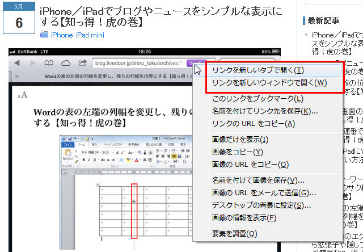The image size is (363, 252).
Task: Click the 85% battery indicator icon
Action: (276, 52)
